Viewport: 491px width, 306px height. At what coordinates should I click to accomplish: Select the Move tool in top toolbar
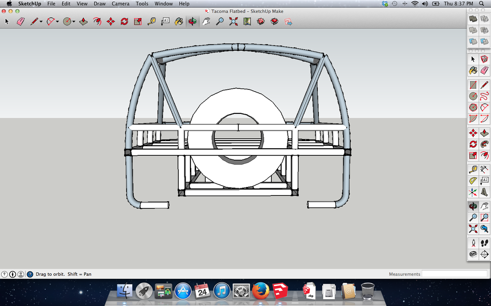point(111,22)
